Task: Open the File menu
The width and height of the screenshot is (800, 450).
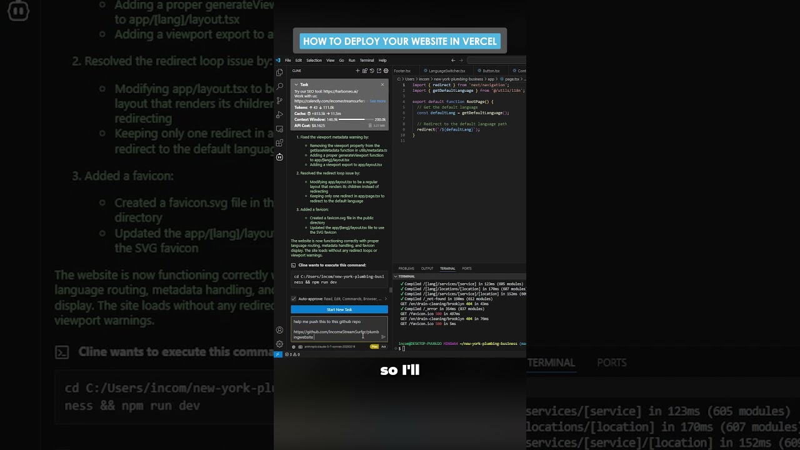Action: [x=288, y=61]
